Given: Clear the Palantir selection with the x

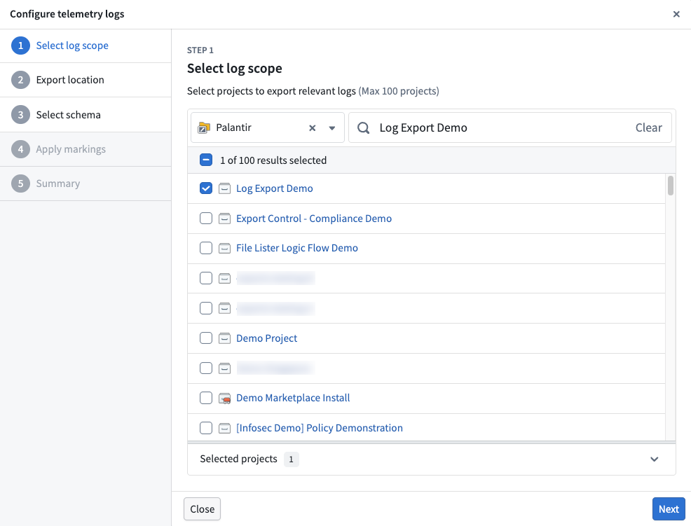Looking at the screenshot, I should click(x=312, y=127).
